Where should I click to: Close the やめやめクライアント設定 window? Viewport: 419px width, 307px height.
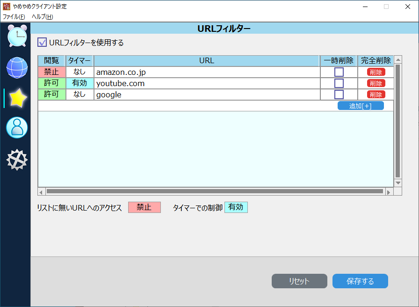click(x=407, y=7)
